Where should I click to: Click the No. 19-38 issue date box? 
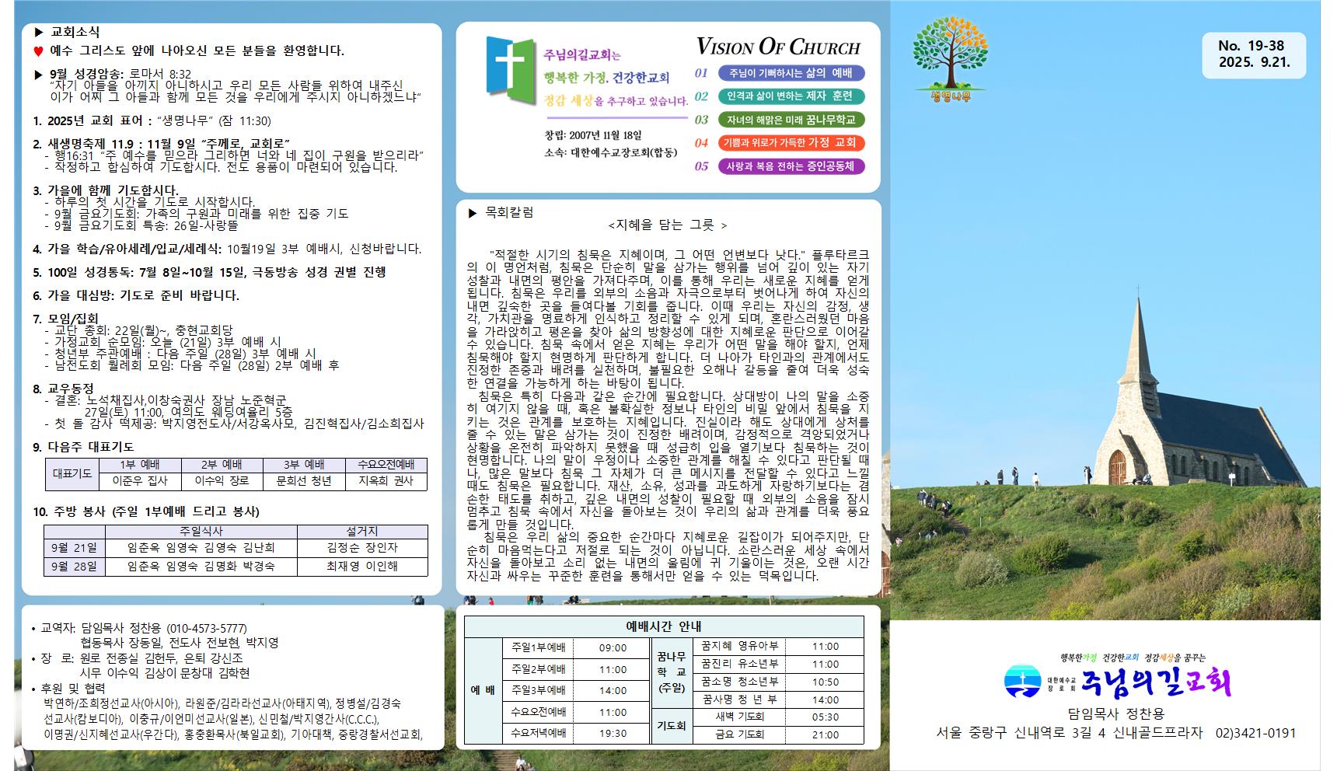(x=1253, y=55)
